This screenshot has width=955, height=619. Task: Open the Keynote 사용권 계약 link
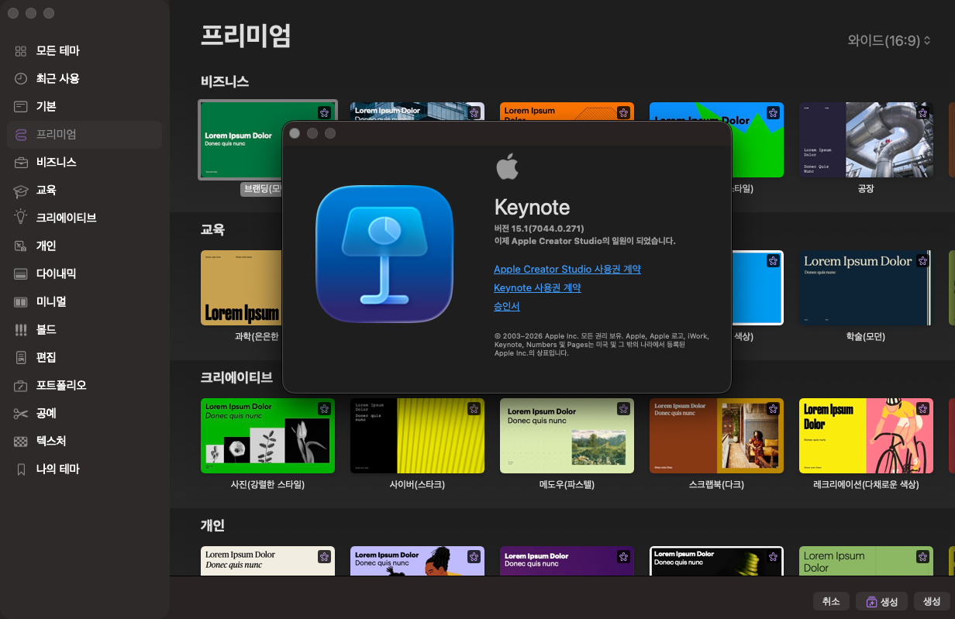pos(537,288)
